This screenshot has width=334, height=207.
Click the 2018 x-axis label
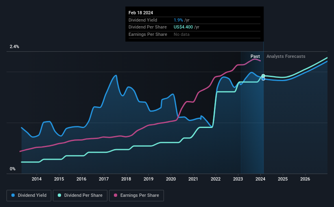click(126, 179)
